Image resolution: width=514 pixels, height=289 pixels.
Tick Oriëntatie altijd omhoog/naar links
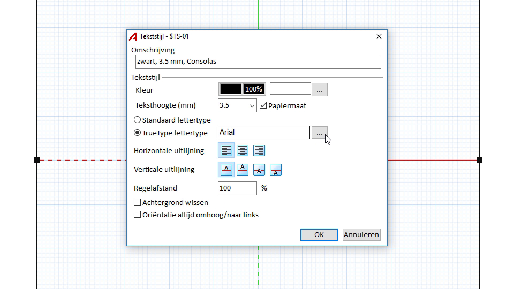pyautogui.click(x=138, y=215)
